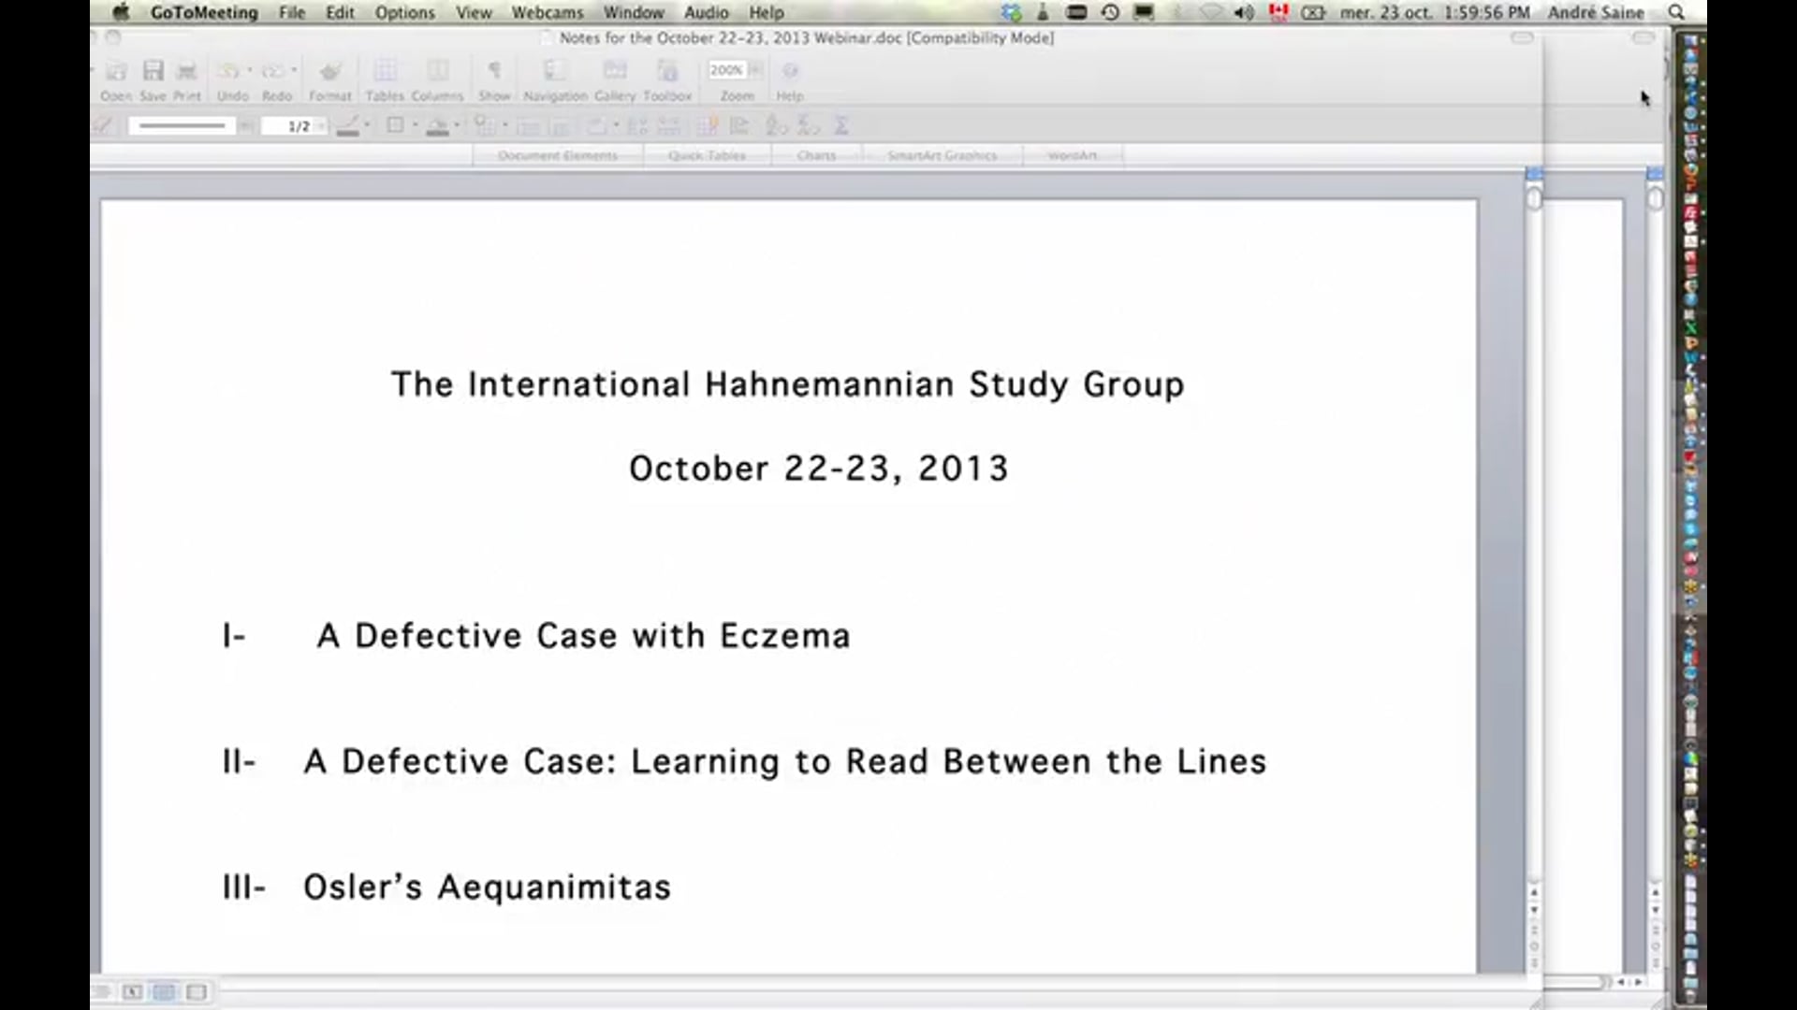Viewport: 1797px width, 1010px height.
Task: Open the Columns tool
Action: coord(437,70)
